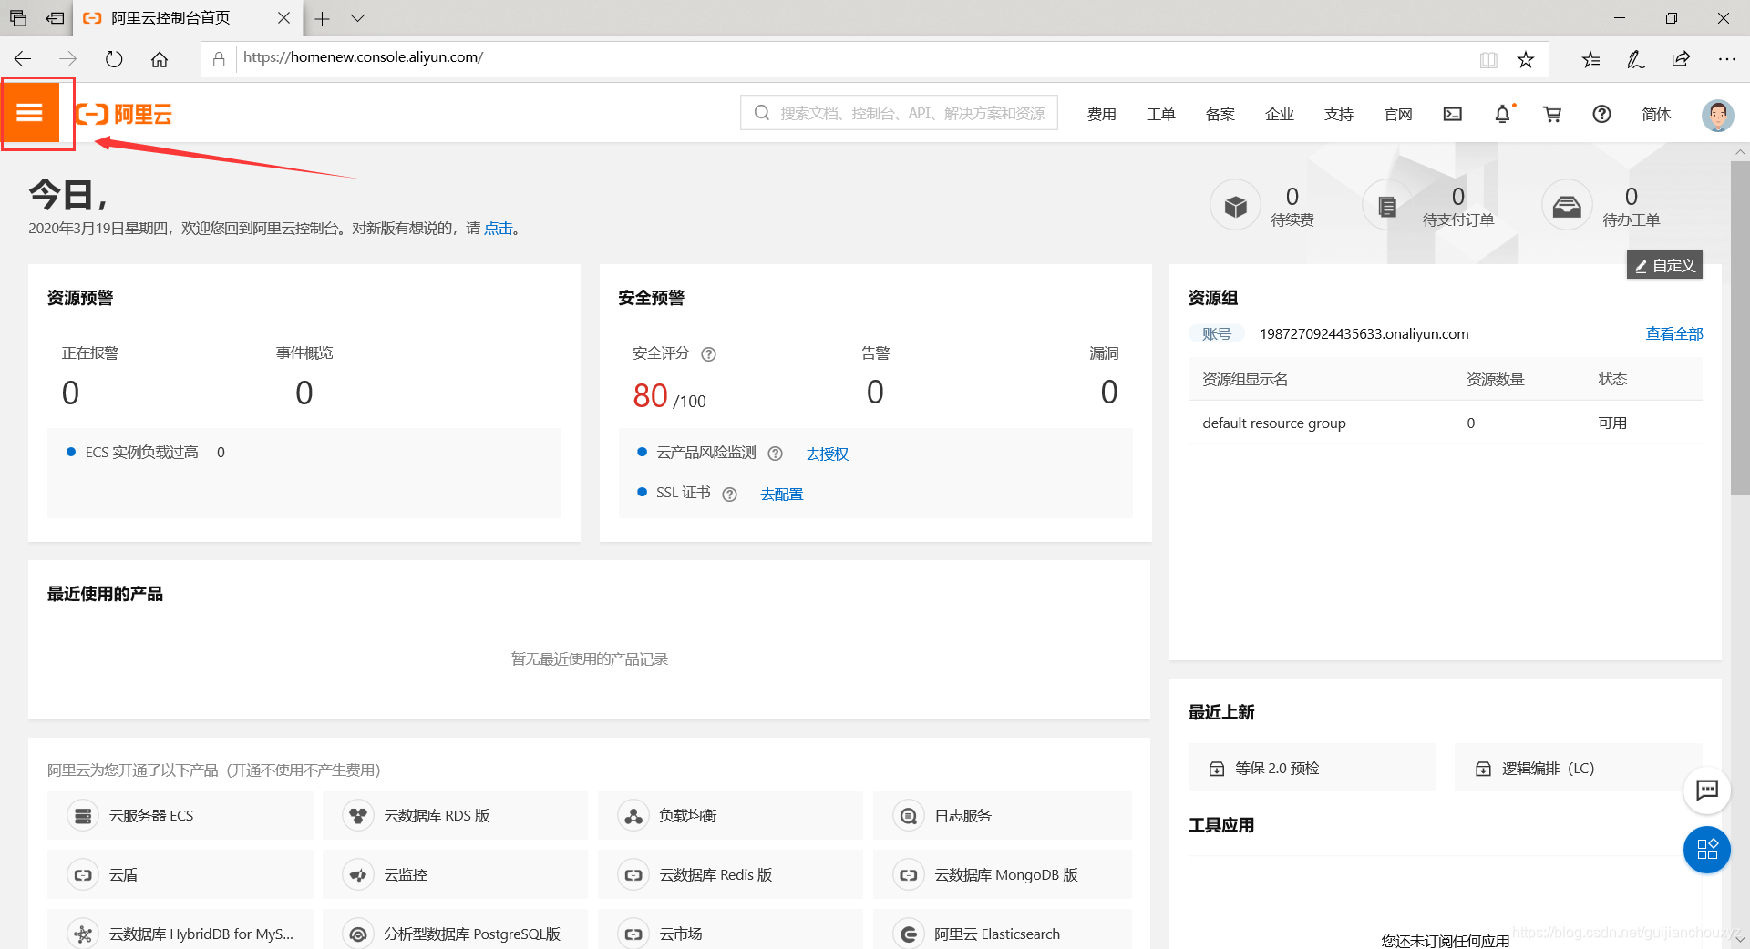Open new browser tab
The image size is (1750, 949).
click(x=322, y=18)
